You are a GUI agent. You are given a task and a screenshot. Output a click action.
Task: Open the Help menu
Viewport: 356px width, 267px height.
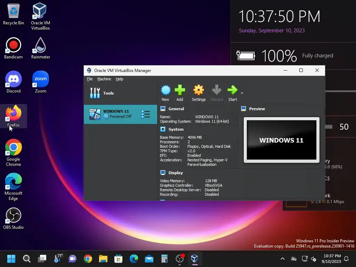tap(120, 79)
